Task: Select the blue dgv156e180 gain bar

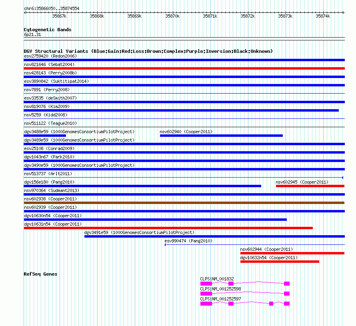Action: [142, 186]
